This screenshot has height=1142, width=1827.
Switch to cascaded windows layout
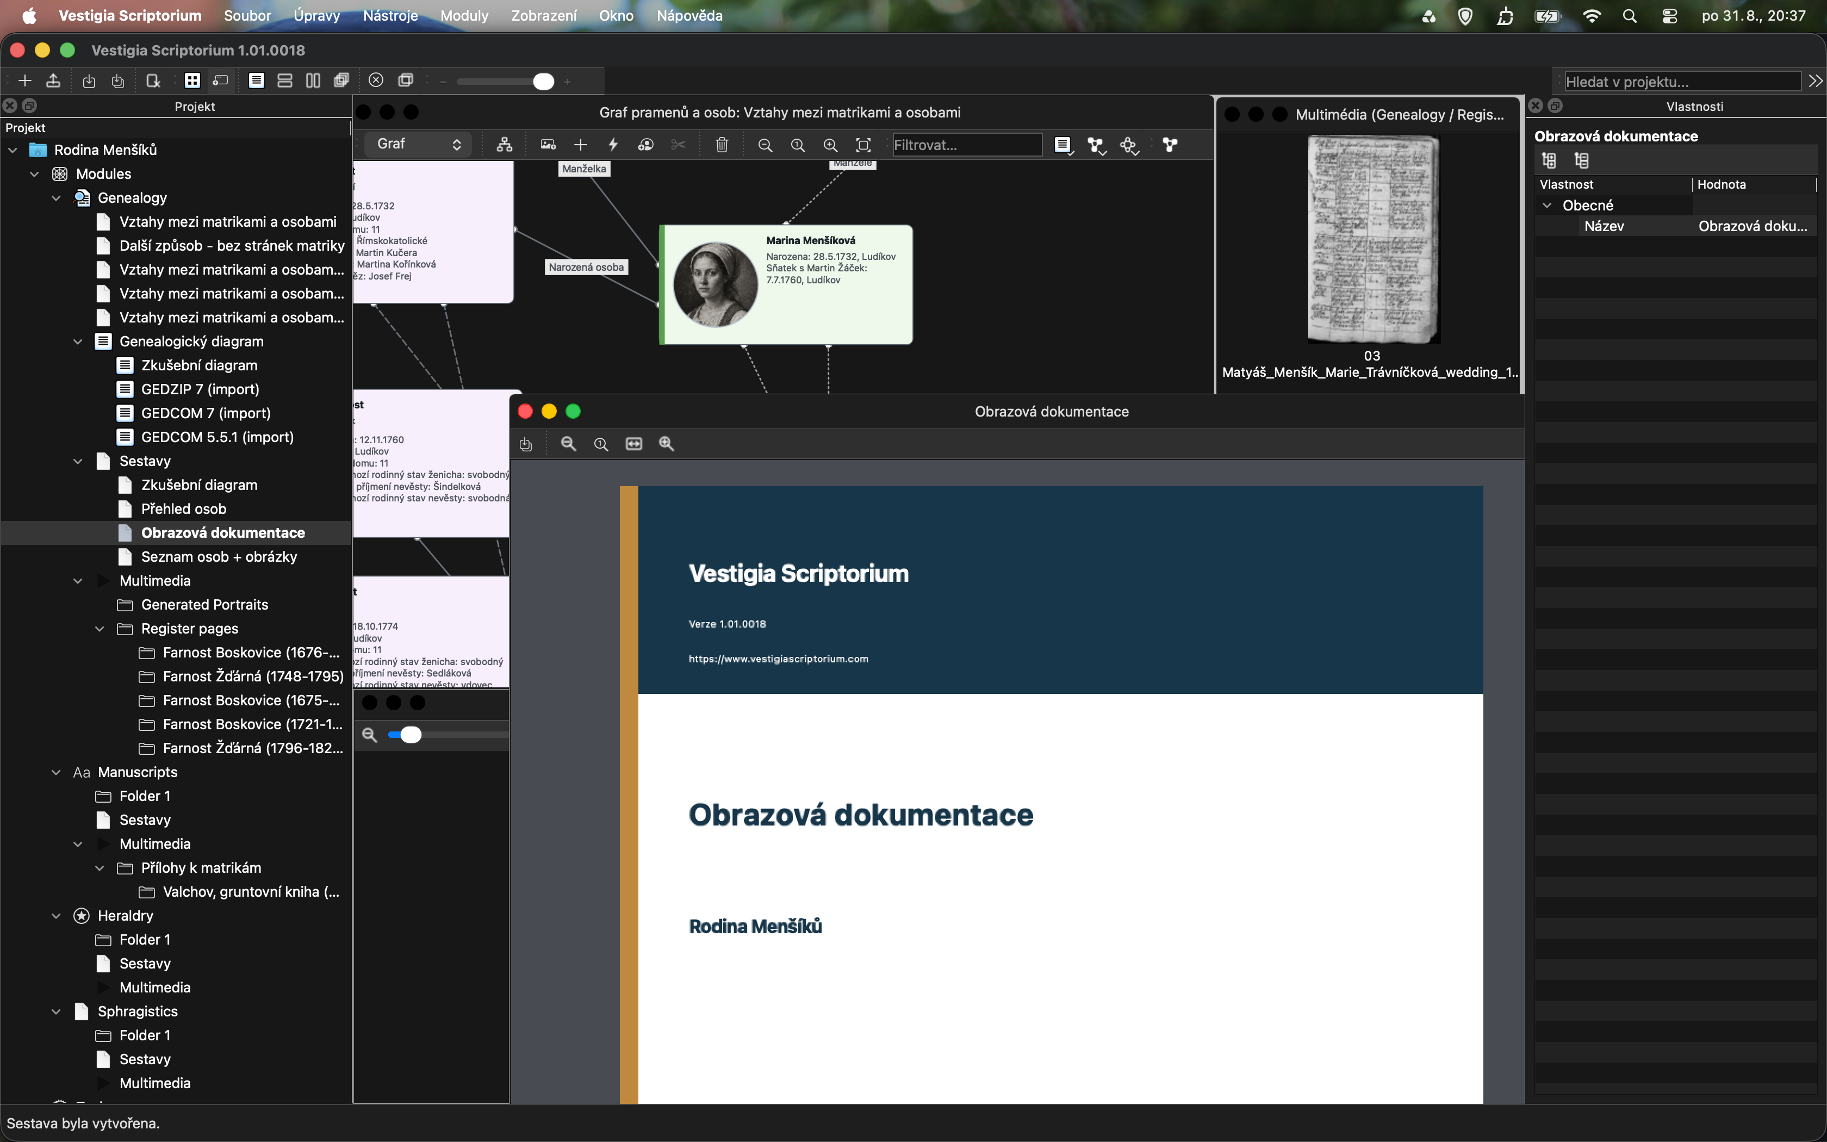pyautogui.click(x=341, y=81)
